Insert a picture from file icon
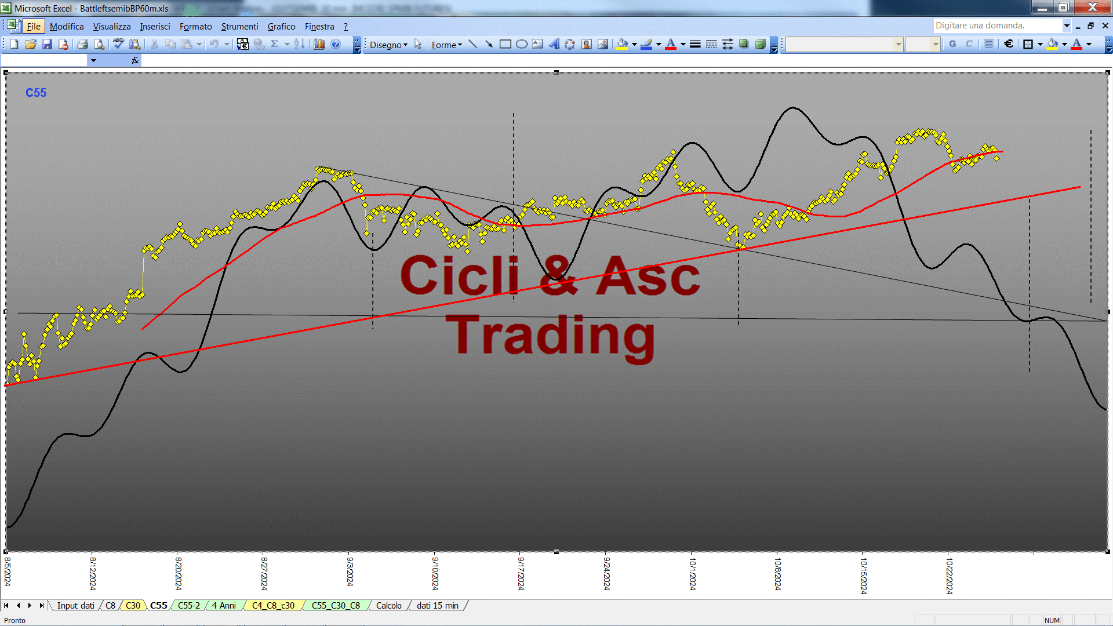This screenshot has width=1113, height=626. tap(603, 44)
